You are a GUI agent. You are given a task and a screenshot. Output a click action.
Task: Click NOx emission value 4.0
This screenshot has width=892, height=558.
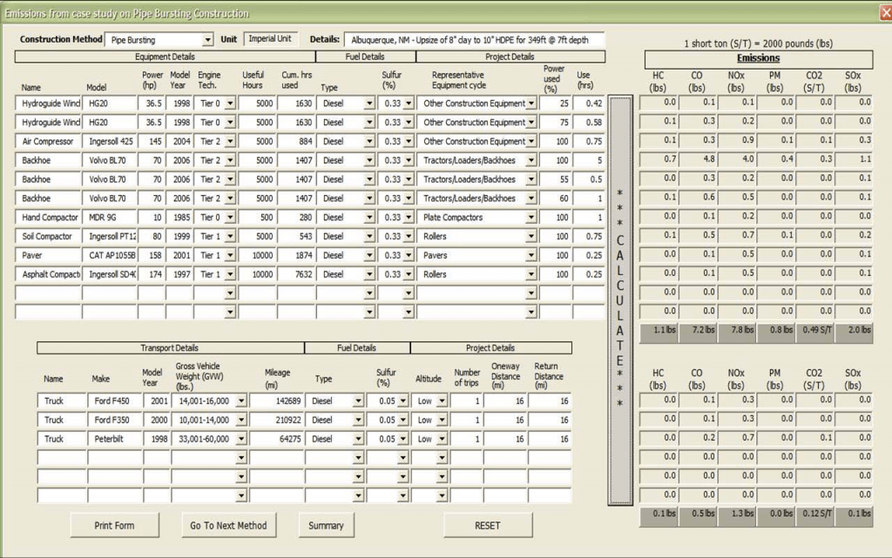coord(737,159)
